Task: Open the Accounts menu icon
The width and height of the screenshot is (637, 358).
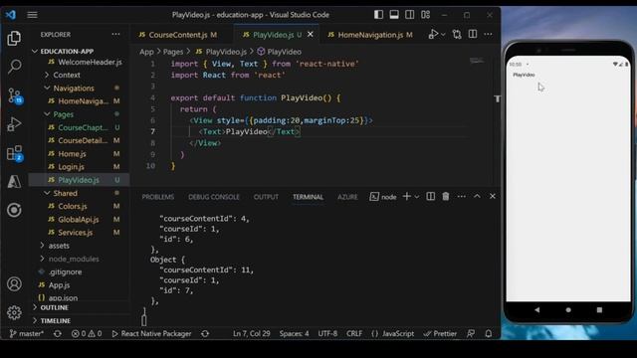Action: [14, 283]
